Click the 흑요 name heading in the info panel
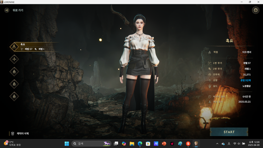The width and height of the screenshot is (263, 148). click(229, 41)
